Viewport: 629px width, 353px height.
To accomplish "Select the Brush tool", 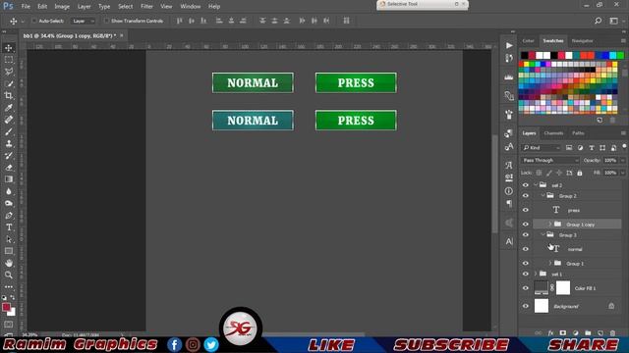I will pos(9,131).
